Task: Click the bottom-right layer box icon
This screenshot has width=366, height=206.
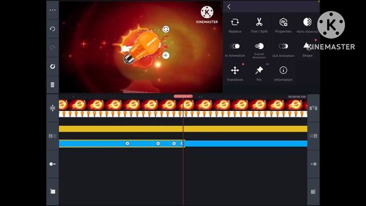Action: pos(313,192)
